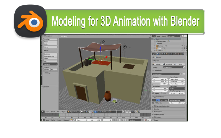Switch to the Object properties cube tab
The image size is (221, 138).
point(167,54)
